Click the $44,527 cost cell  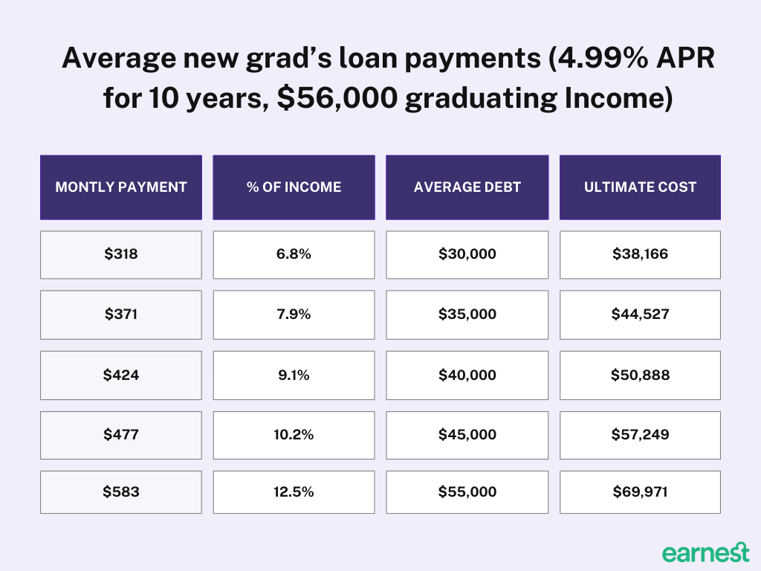(640, 314)
